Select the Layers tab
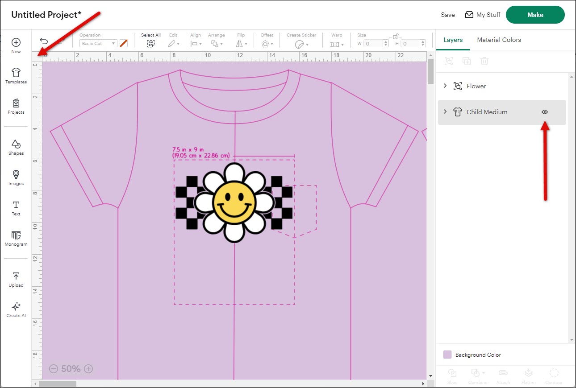Image resolution: width=576 pixels, height=388 pixels. pos(453,40)
